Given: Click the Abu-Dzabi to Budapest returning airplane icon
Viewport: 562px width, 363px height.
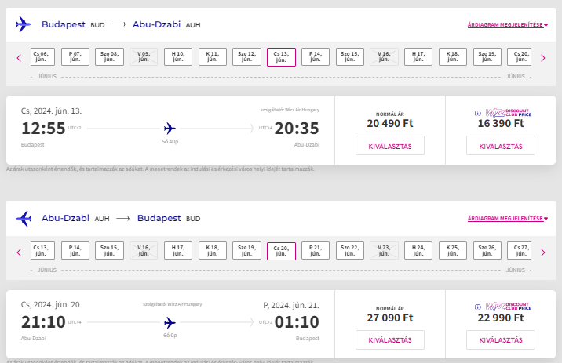Looking at the screenshot, I should tap(24, 219).
